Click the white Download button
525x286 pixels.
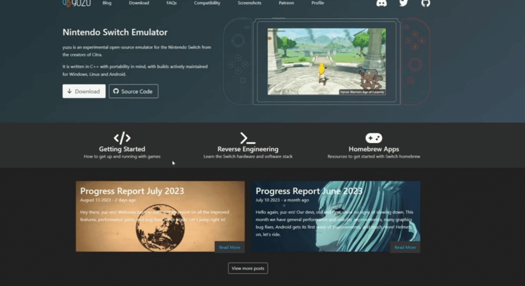pos(84,91)
